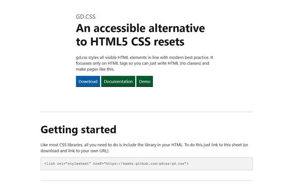Click the "make pages like this." line

coord(95,69)
